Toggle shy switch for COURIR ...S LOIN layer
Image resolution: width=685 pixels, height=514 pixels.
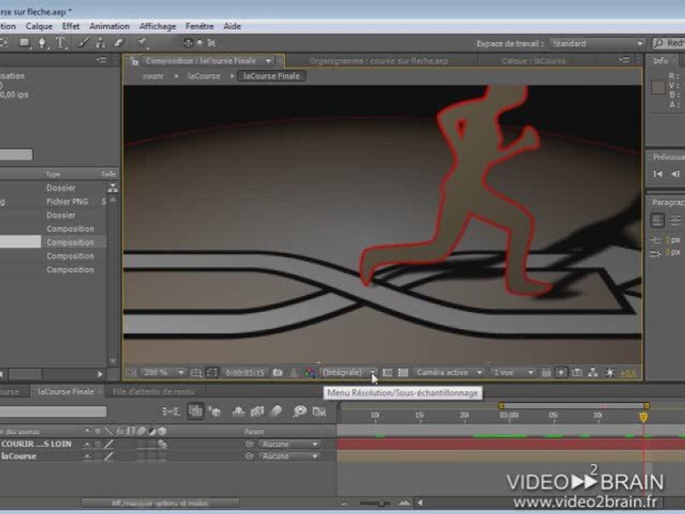87,444
